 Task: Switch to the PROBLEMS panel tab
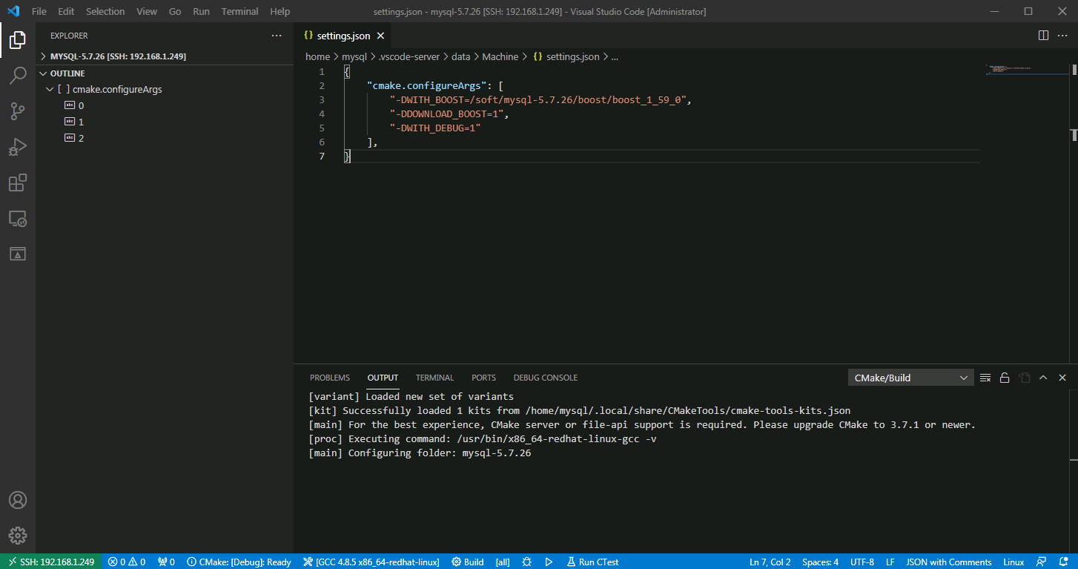[329, 378]
